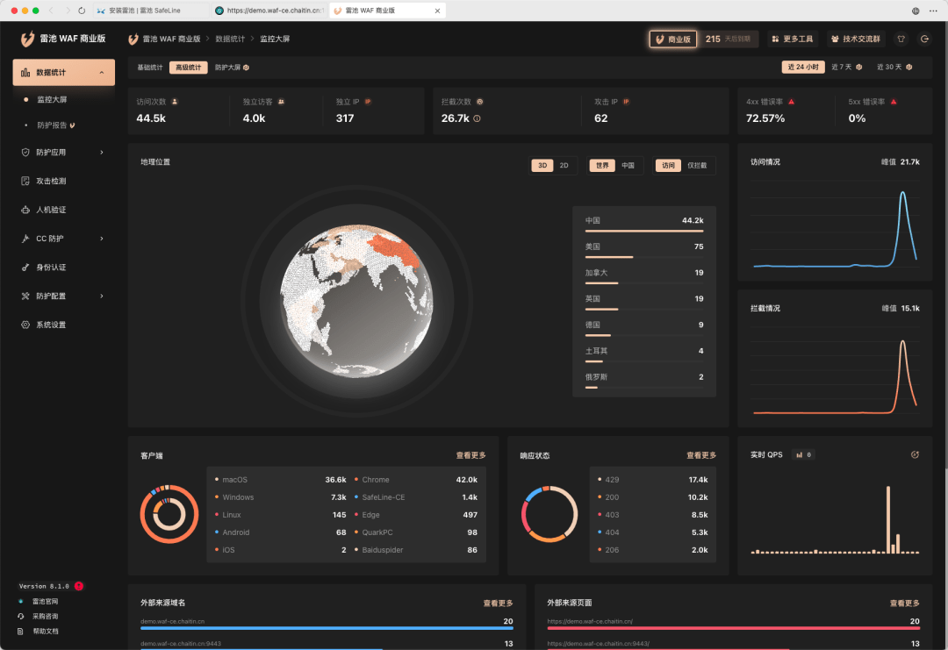Expand the 防护应用 submenu chevron
Image resolution: width=948 pixels, height=650 pixels.
point(102,153)
